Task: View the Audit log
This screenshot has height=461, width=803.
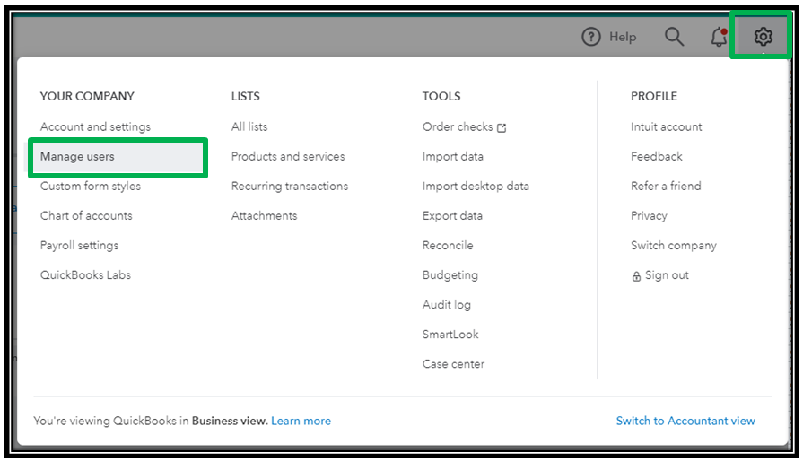Action: coord(447,305)
